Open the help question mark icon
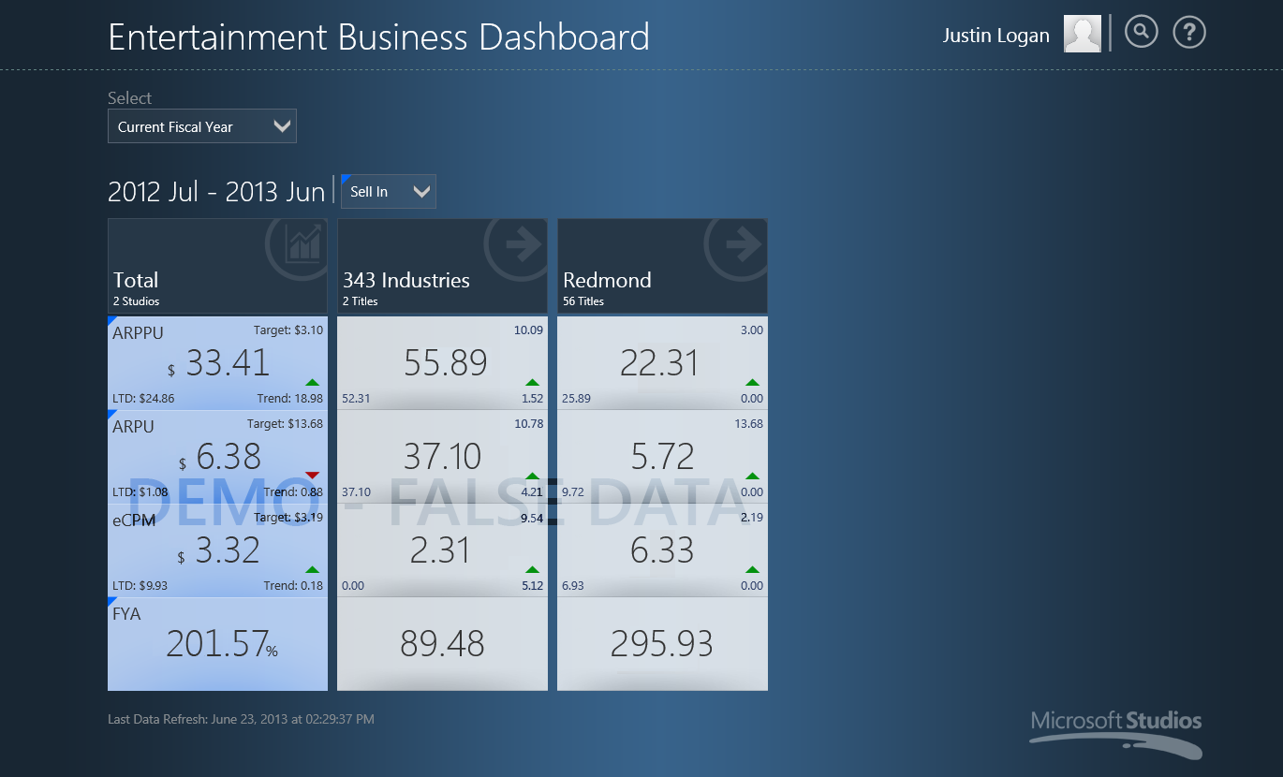Image resolution: width=1283 pixels, height=777 pixels. point(1189,33)
